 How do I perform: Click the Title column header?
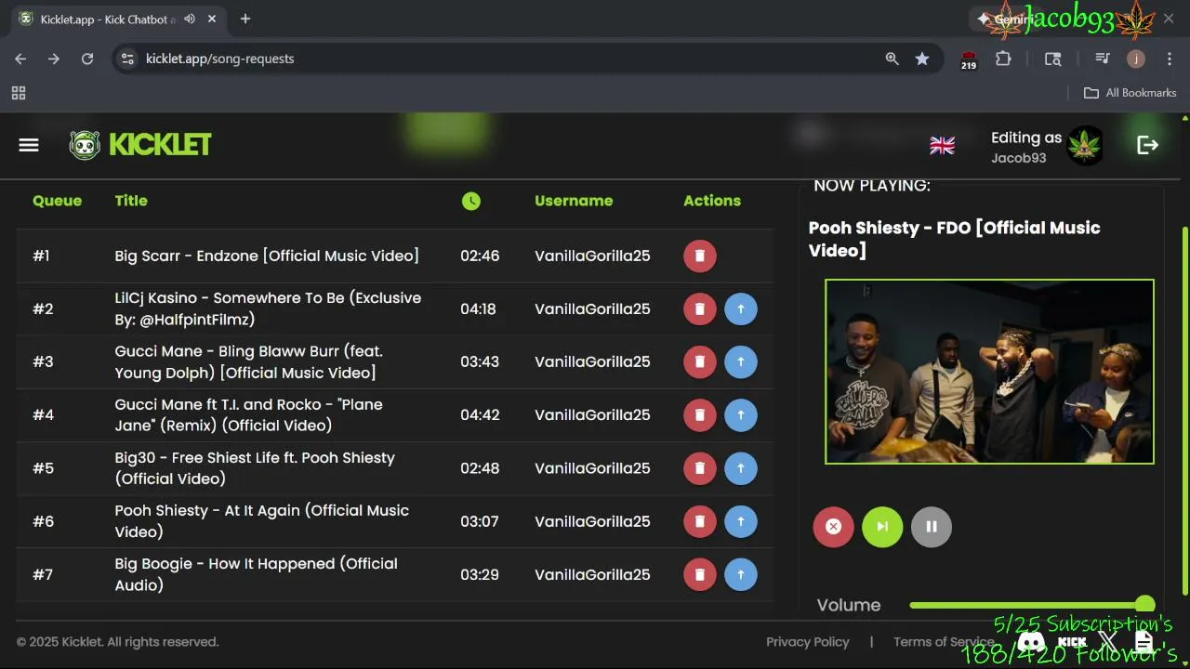point(131,201)
